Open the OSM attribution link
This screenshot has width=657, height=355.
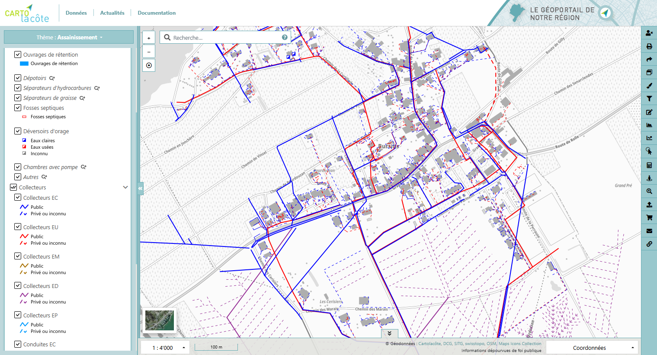point(491,344)
